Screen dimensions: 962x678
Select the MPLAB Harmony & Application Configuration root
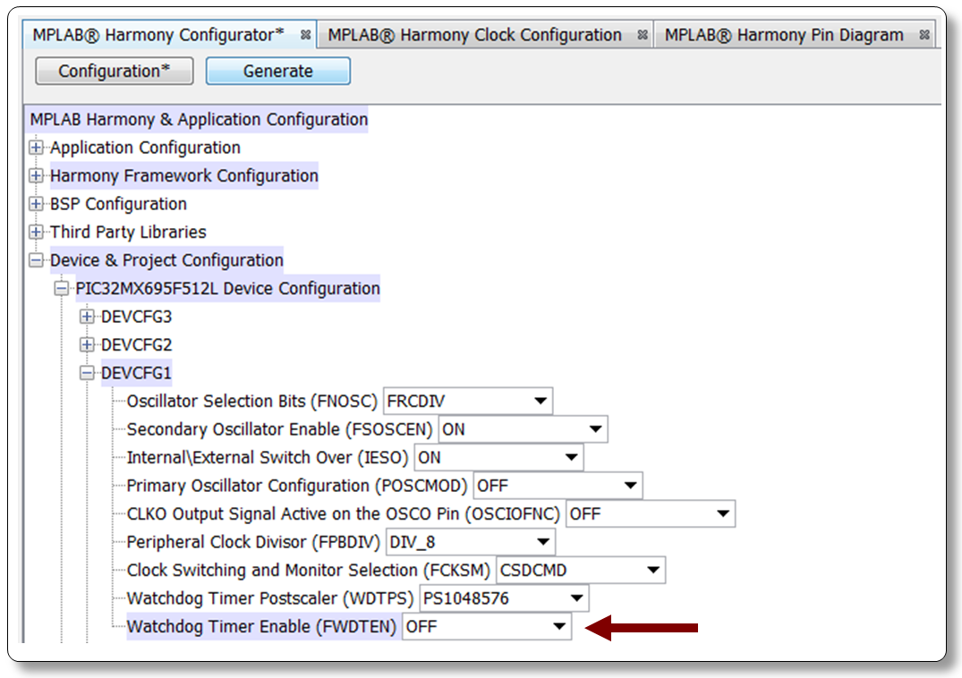tap(199, 120)
